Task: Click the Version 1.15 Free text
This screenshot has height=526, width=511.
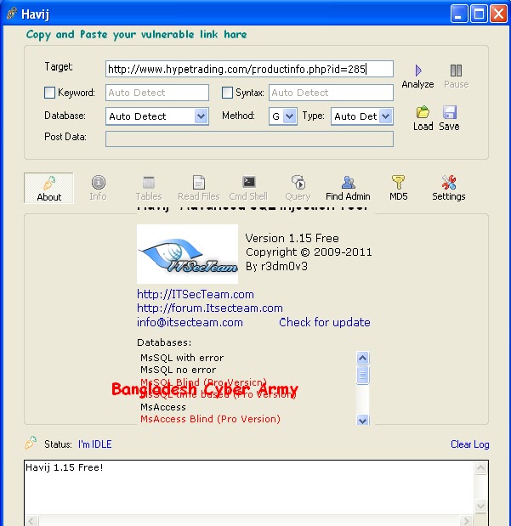Action: [292, 238]
